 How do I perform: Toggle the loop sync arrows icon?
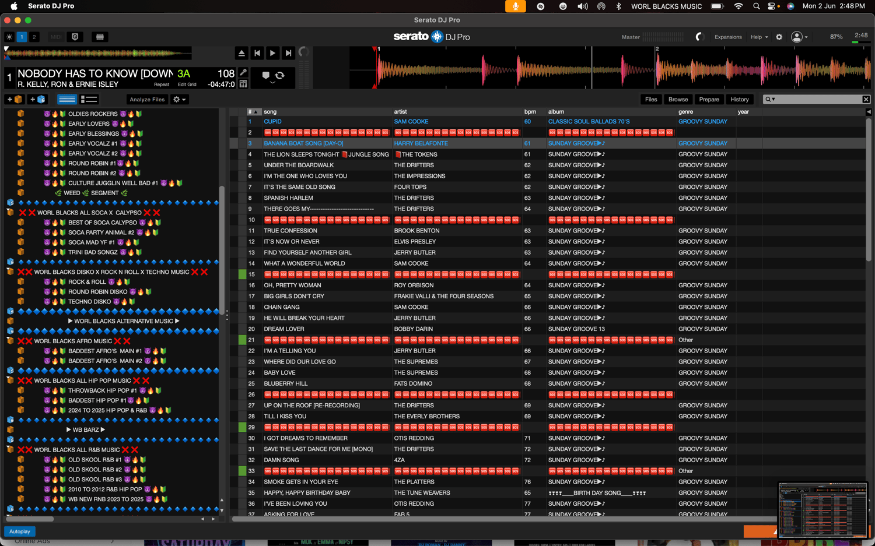(280, 75)
